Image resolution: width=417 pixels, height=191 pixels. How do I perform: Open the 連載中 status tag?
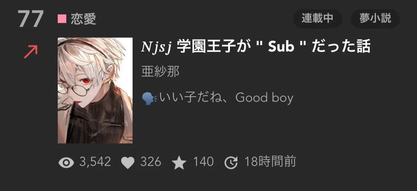(x=317, y=18)
